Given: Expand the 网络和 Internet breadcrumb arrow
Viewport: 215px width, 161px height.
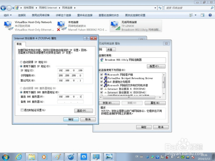Looking at the screenshot, I should coord(60,8).
